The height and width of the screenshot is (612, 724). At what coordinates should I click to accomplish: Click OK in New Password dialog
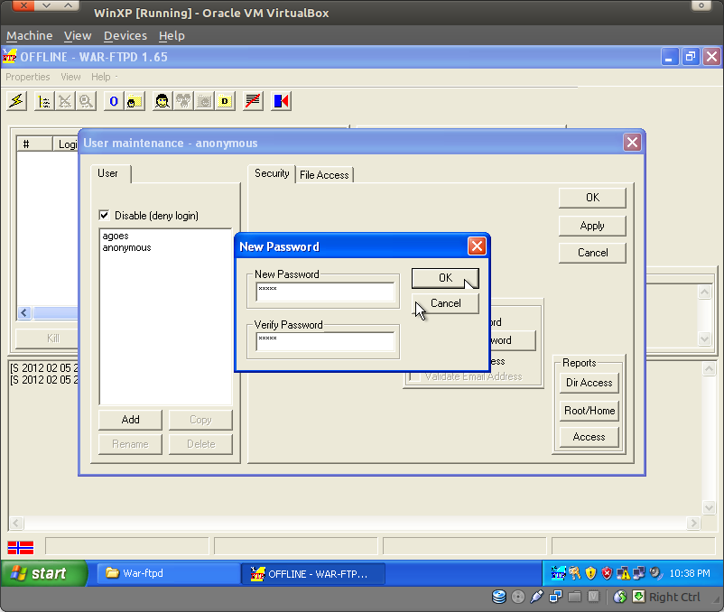tap(445, 278)
